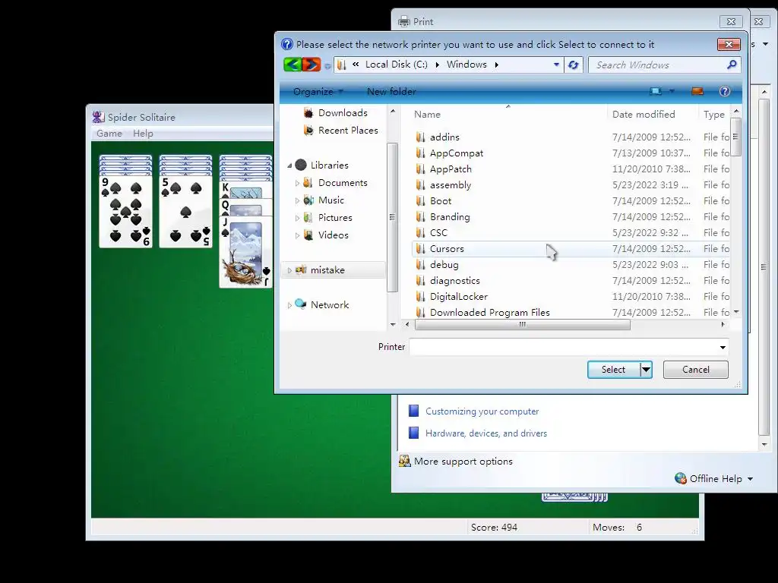The height and width of the screenshot is (583, 778).
Task: Click the debug folder icon
Action: pos(420,265)
